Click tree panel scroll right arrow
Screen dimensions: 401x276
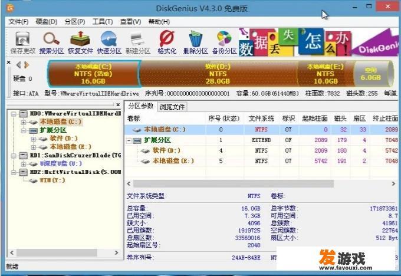click(116, 253)
